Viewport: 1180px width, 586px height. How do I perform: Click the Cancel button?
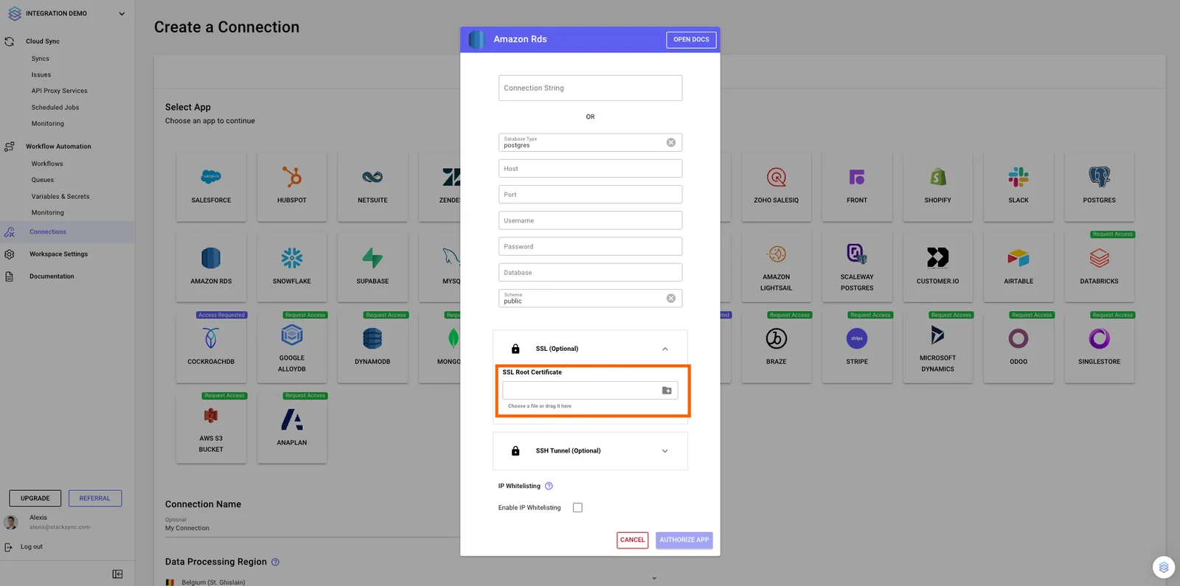[x=633, y=540]
